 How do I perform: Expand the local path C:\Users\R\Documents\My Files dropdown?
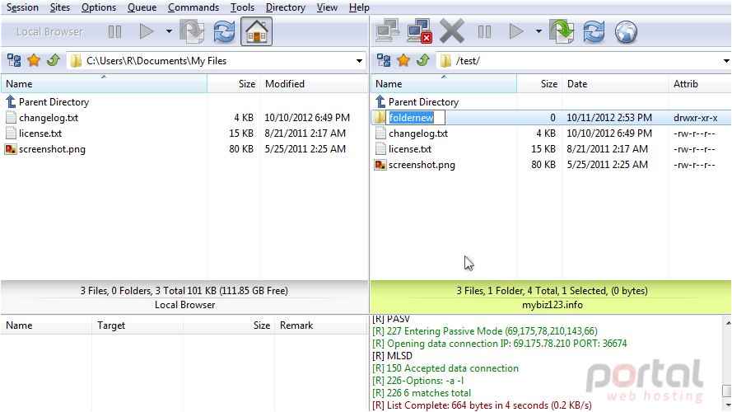pos(359,61)
